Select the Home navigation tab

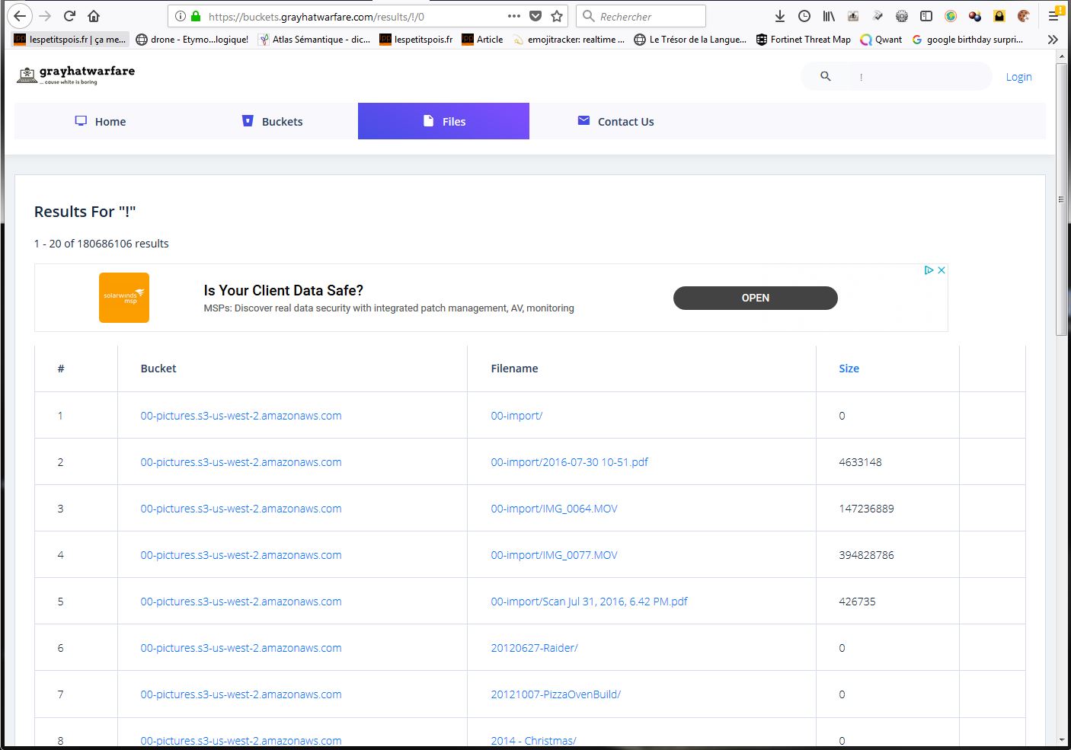tap(101, 121)
